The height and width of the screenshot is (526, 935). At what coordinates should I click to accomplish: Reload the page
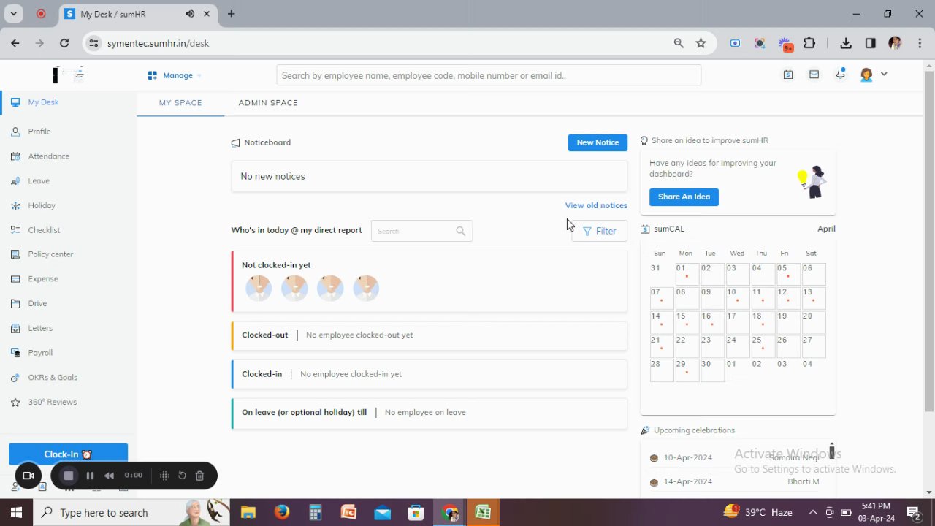click(x=64, y=43)
